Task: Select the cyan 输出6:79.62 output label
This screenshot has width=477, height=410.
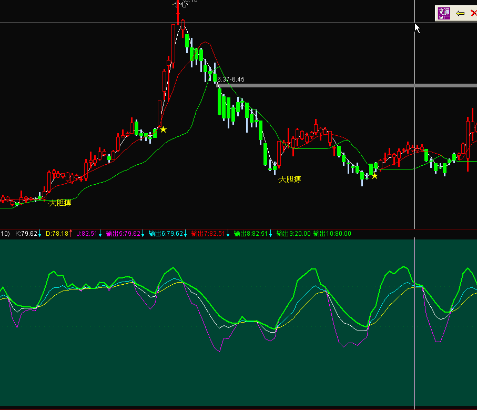Action: click(166, 234)
